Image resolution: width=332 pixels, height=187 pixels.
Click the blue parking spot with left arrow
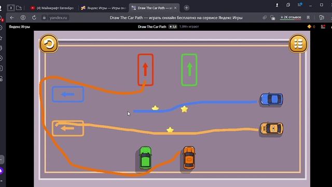coord(68,94)
